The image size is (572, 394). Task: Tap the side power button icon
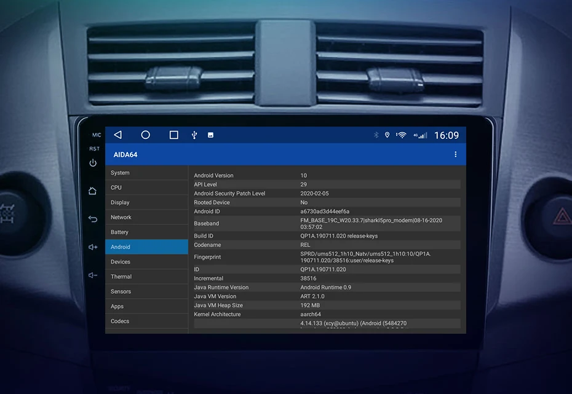[x=93, y=163]
